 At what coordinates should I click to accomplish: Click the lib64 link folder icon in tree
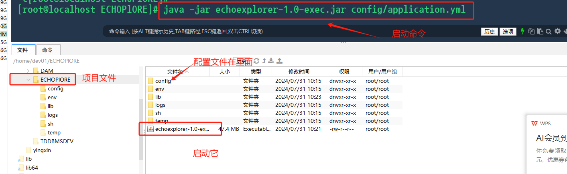tap(21, 168)
